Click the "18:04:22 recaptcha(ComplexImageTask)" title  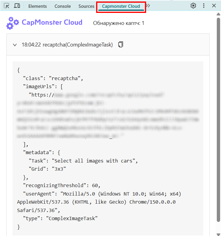[x=67, y=45]
